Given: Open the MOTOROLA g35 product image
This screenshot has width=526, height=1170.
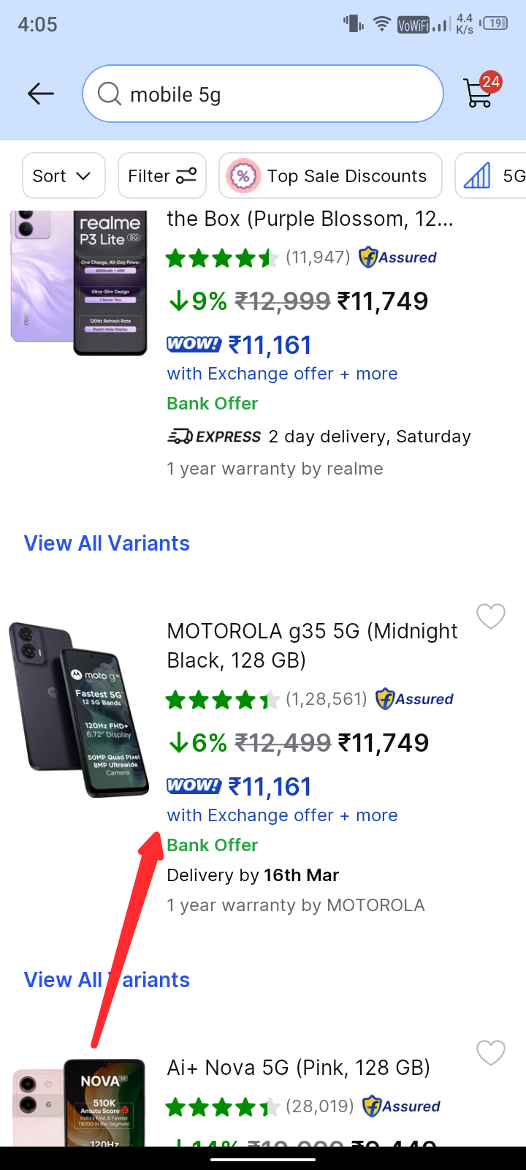Looking at the screenshot, I should pyautogui.click(x=79, y=709).
